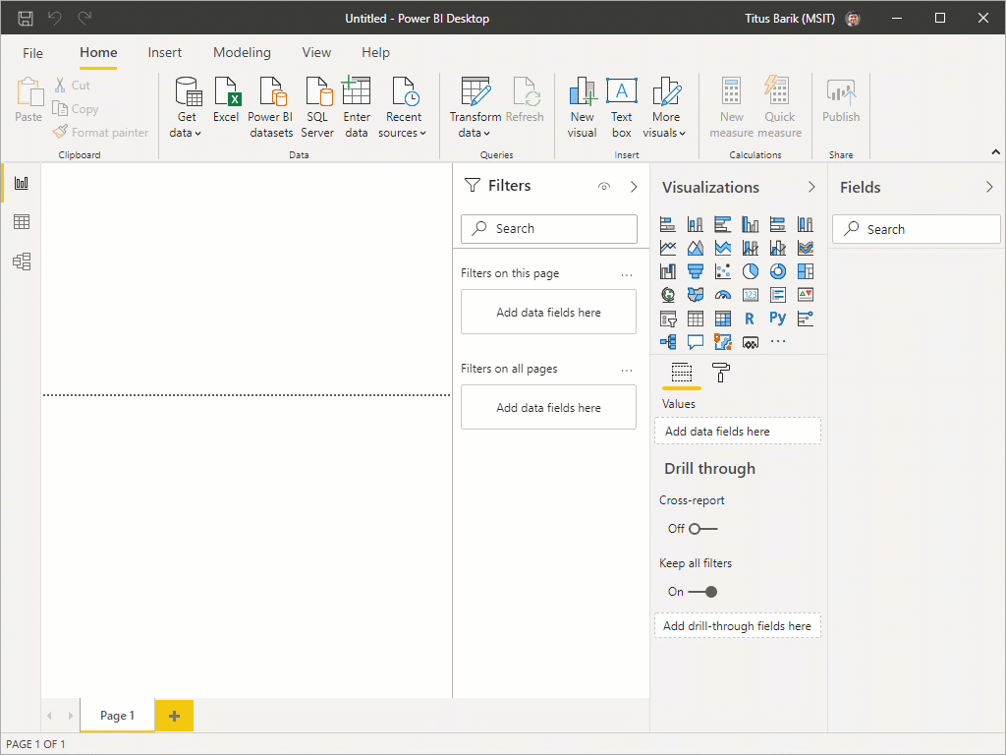Open the Insert ribbon tab
Screen dimensions: 1006x755
point(164,52)
